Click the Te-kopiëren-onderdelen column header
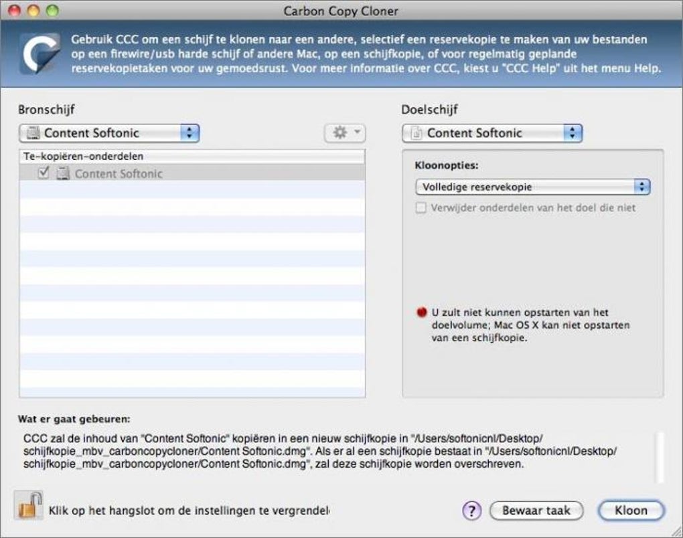Viewport: 683px width, 538px height. [192, 157]
